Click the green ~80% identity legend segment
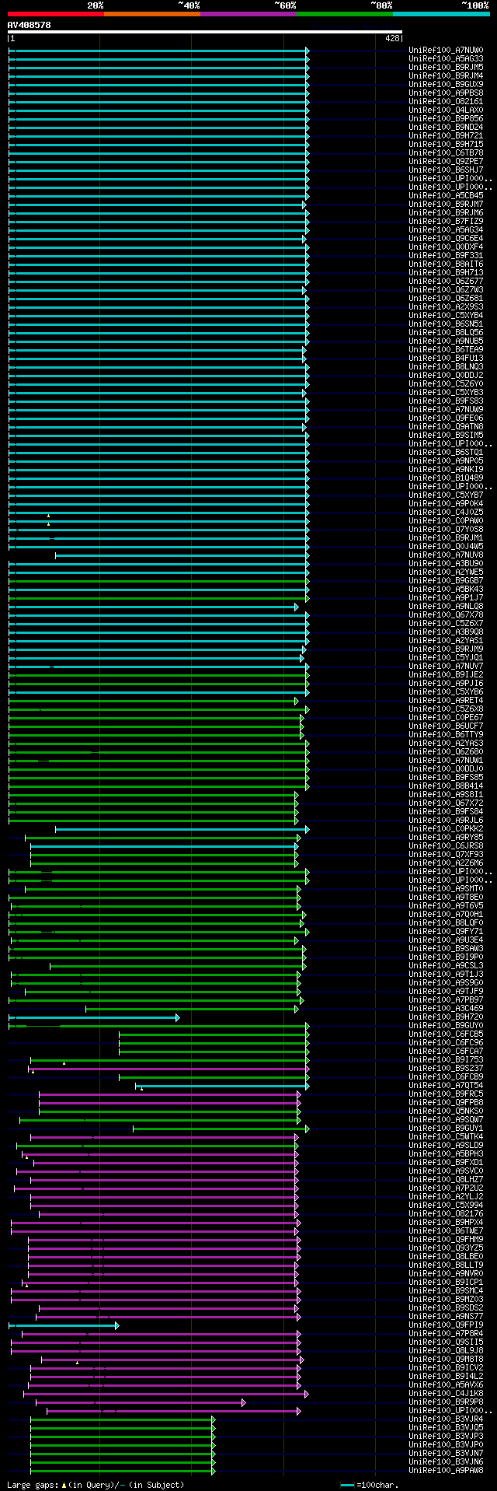497x1491 pixels. [345, 14]
